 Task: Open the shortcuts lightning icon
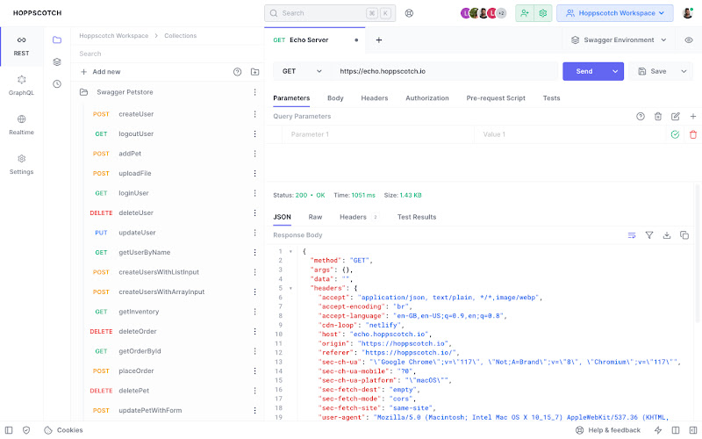point(657,430)
